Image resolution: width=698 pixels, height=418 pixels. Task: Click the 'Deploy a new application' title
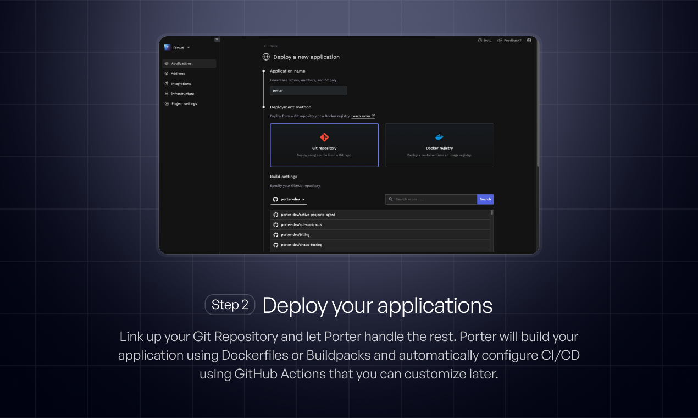pos(307,57)
